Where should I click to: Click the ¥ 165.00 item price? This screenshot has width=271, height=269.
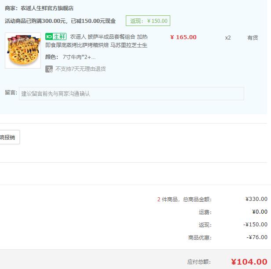click(183, 37)
